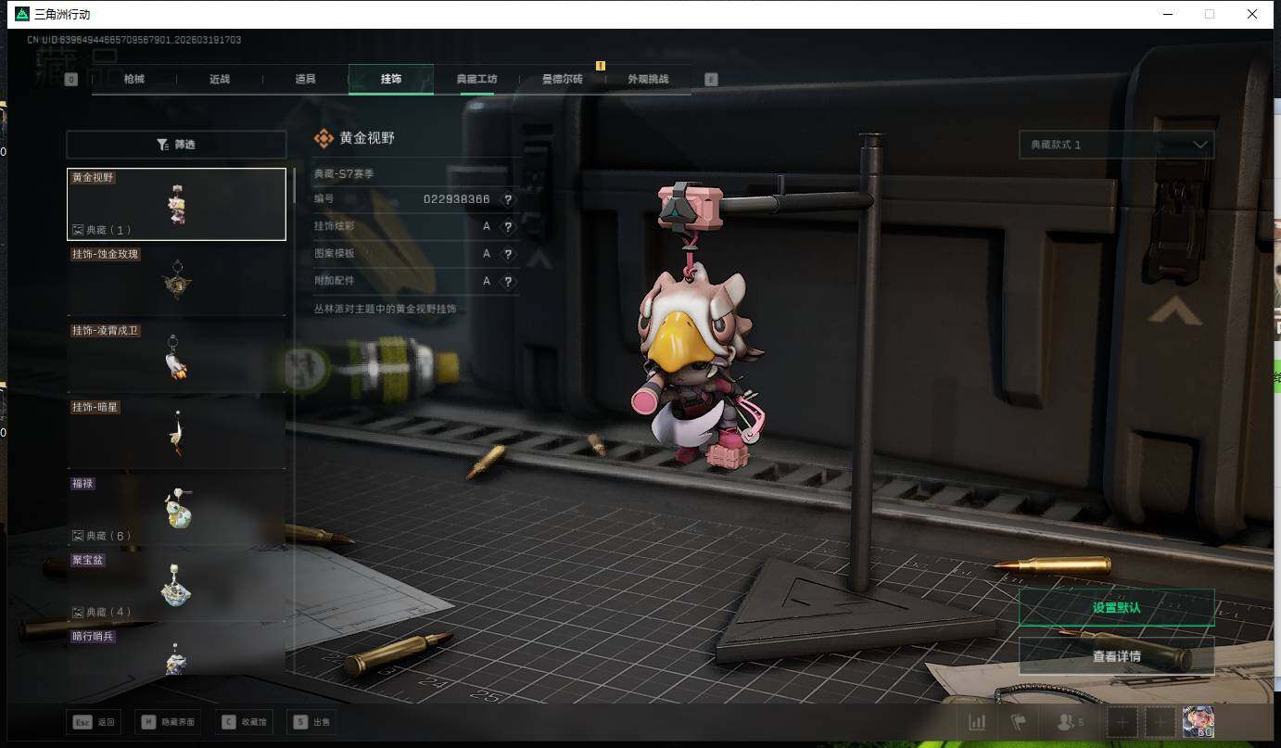The width and height of the screenshot is (1281, 748).
Task: Click the C 收藏馆 button
Action: (245, 722)
